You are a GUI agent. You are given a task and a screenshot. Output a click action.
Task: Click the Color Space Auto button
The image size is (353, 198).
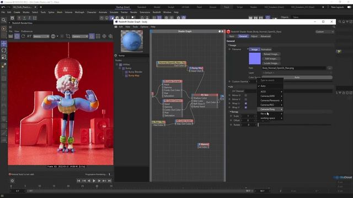point(297,78)
